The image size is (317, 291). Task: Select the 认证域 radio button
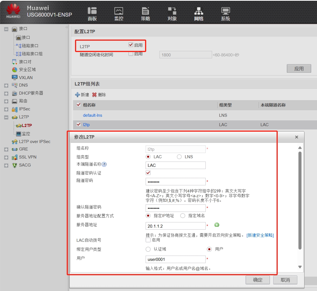tap(148, 249)
